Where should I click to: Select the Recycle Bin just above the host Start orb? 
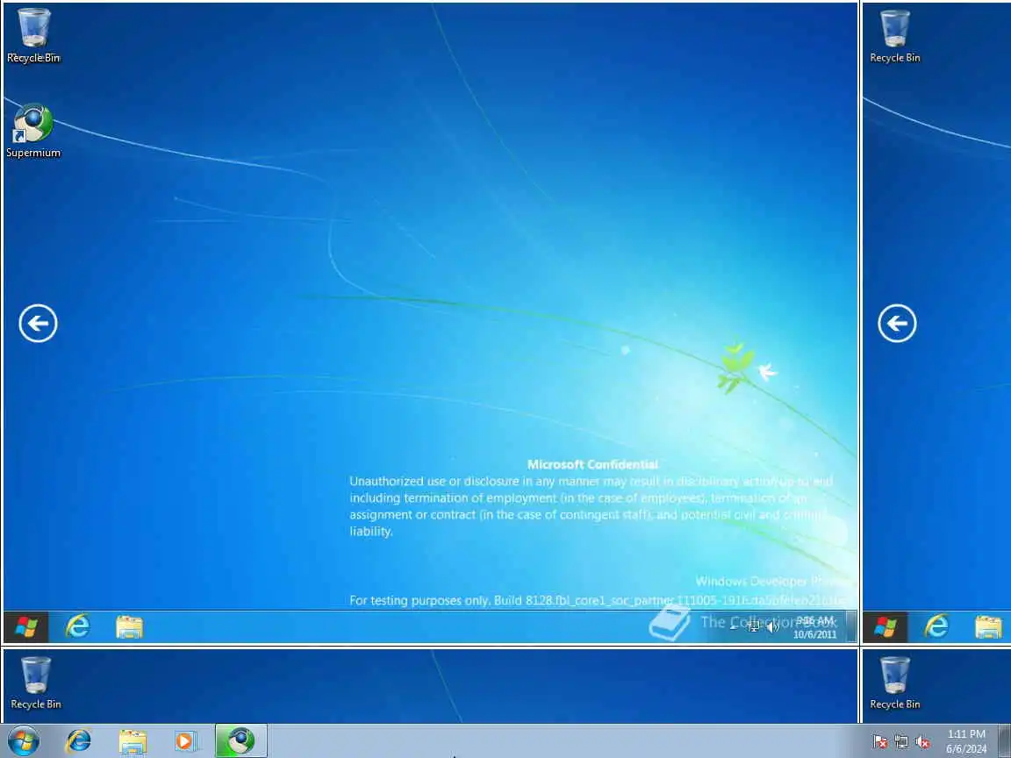tap(35, 683)
